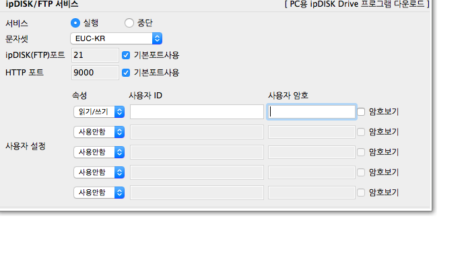Click the HTTP port field showing 9000
Viewport: 466px width, 268px height.
click(x=95, y=73)
